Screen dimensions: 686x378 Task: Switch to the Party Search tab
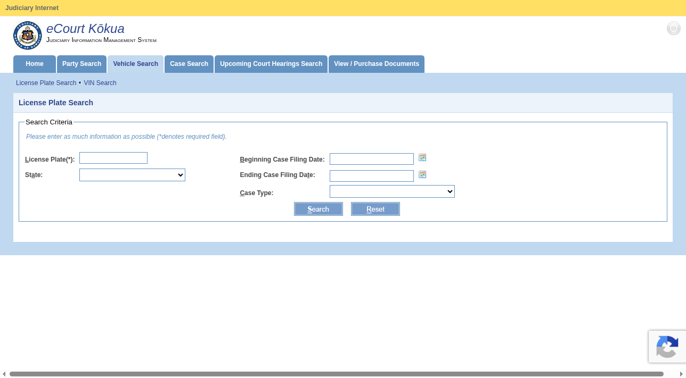click(x=81, y=64)
